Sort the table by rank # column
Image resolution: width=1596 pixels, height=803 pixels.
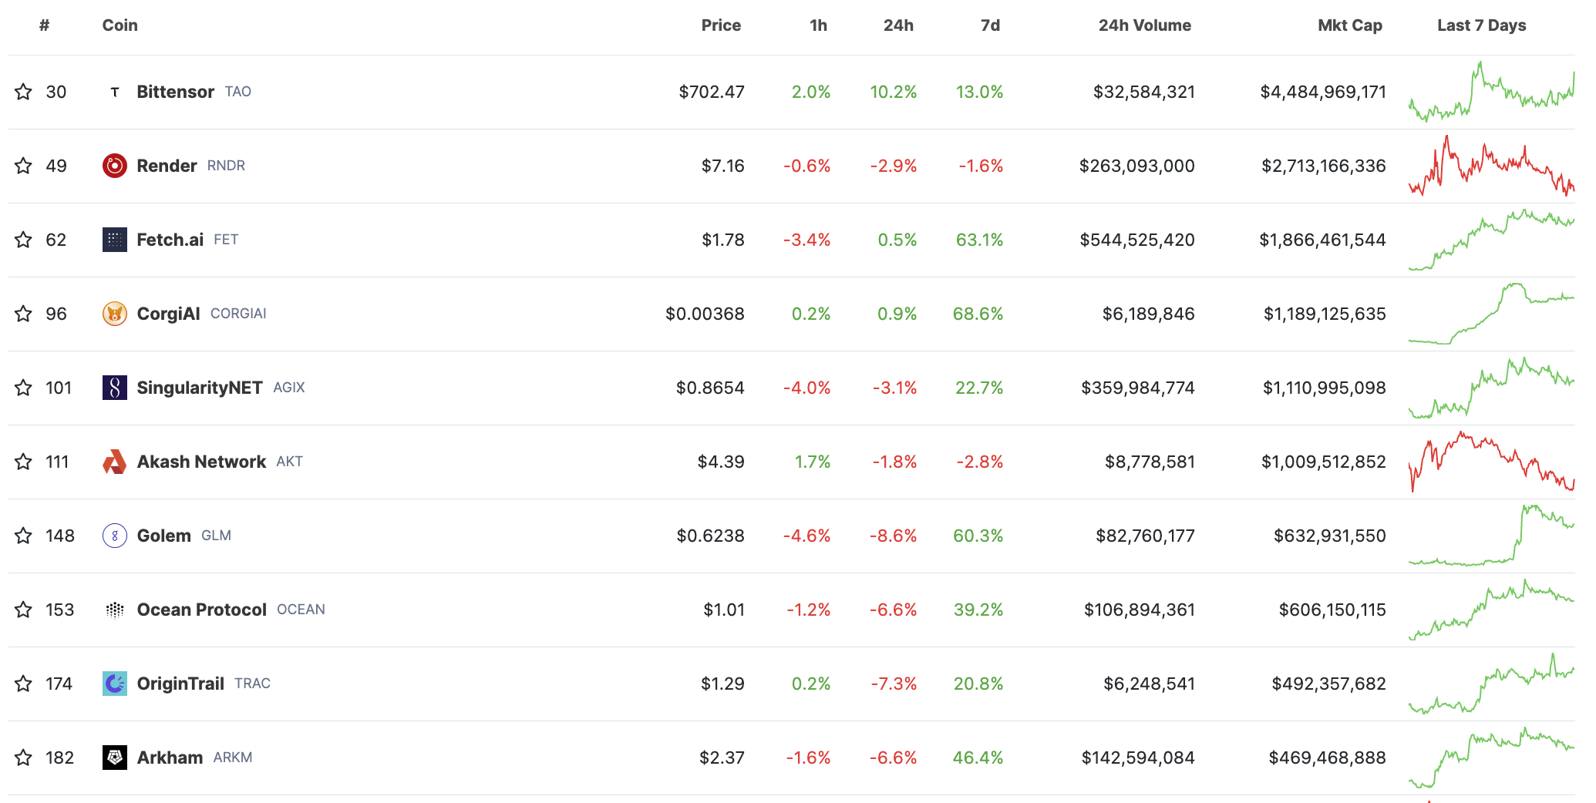(45, 25)
